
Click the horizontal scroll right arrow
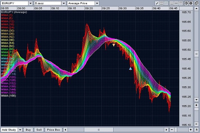point(166,130)
